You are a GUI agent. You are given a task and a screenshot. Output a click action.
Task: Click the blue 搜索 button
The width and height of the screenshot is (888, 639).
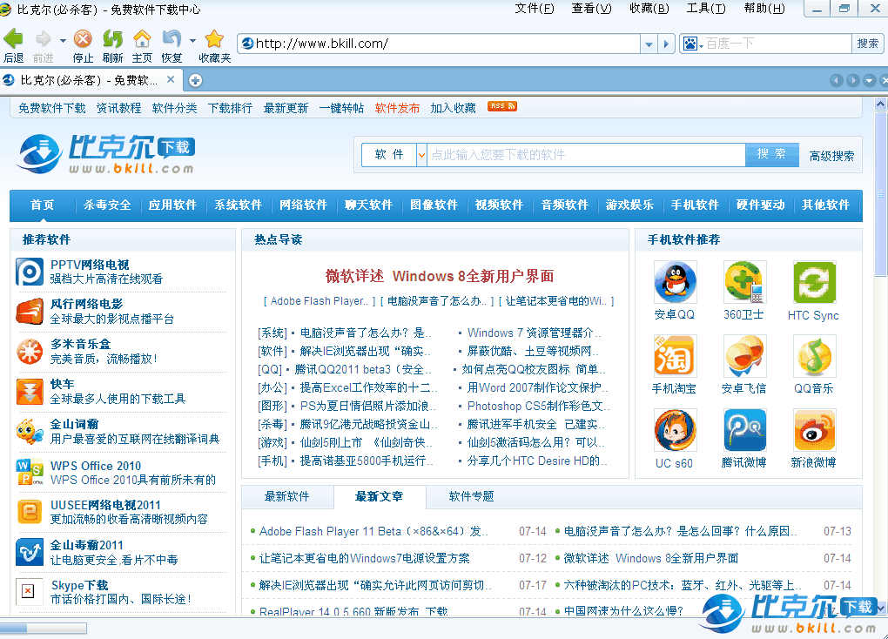[x=770, y=154]
